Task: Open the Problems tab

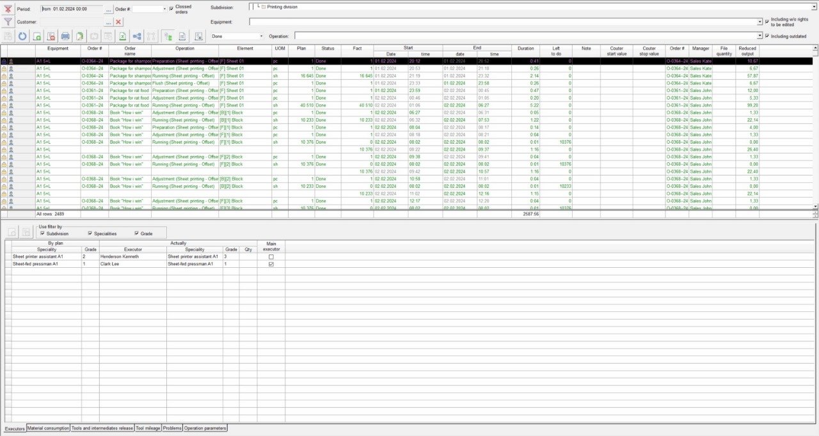Action: click(x=172, y=428)
